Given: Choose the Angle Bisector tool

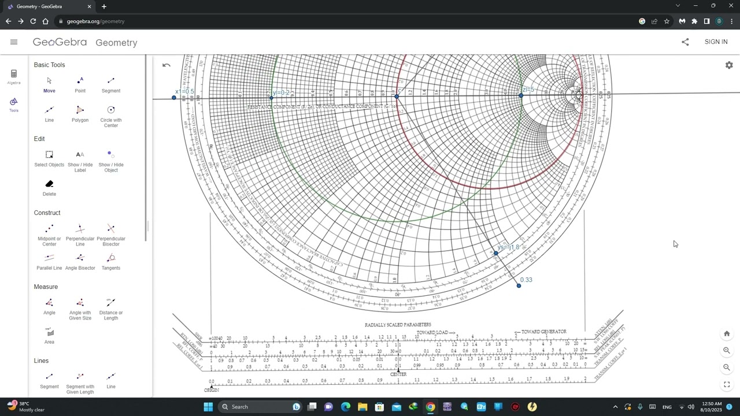Looking at the screenshot, I should (80, 262).
